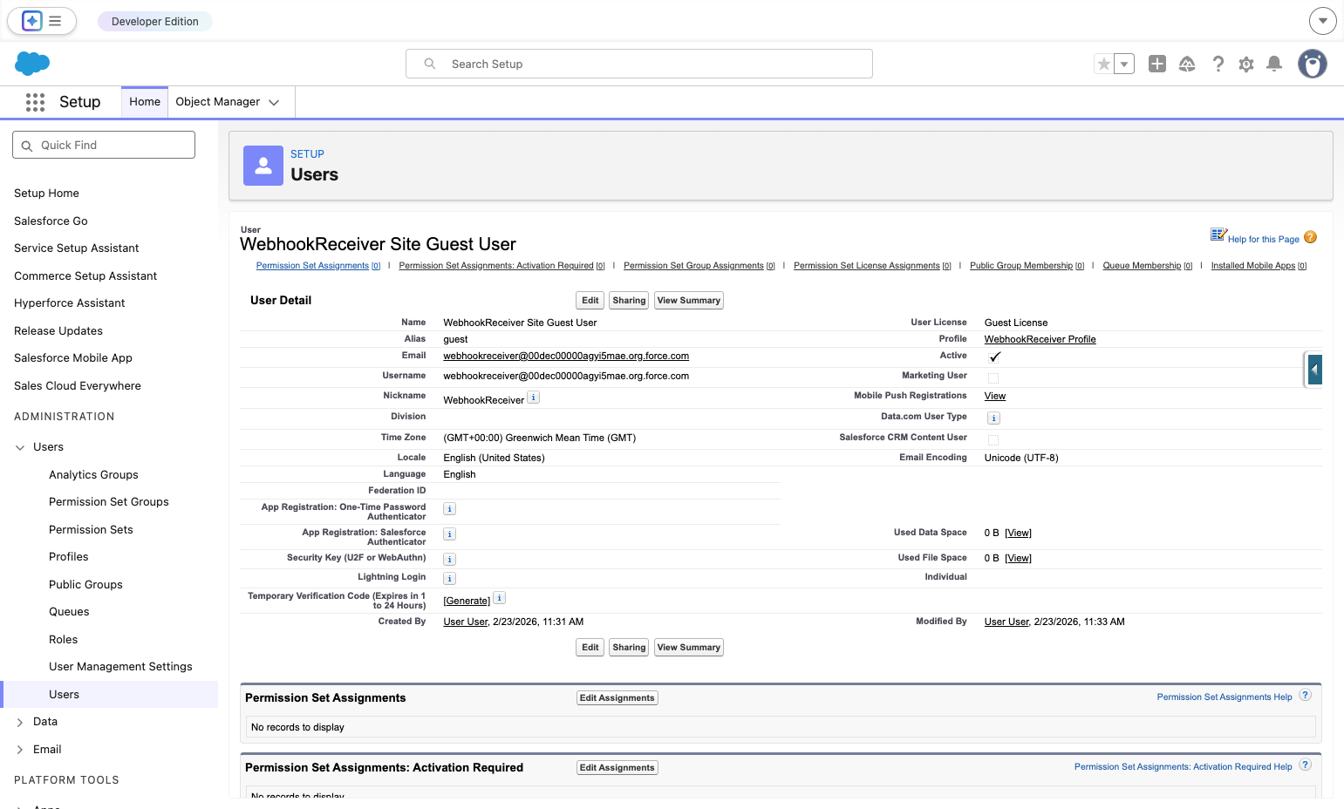Click the Salesforce cloud logo

pos(32,63)
